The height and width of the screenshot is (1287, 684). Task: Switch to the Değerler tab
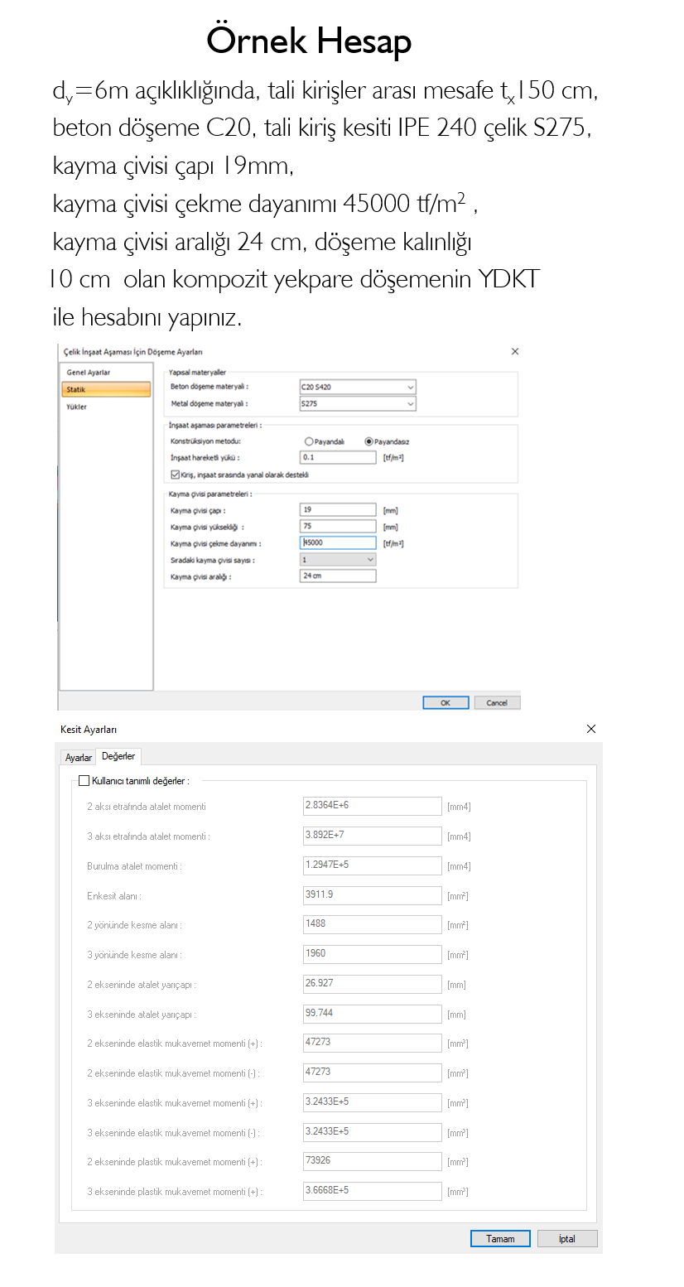tap(118, 756)
